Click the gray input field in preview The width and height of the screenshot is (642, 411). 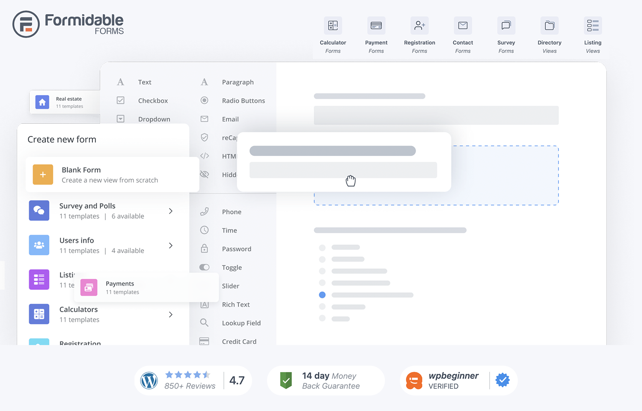coord(436,116)
